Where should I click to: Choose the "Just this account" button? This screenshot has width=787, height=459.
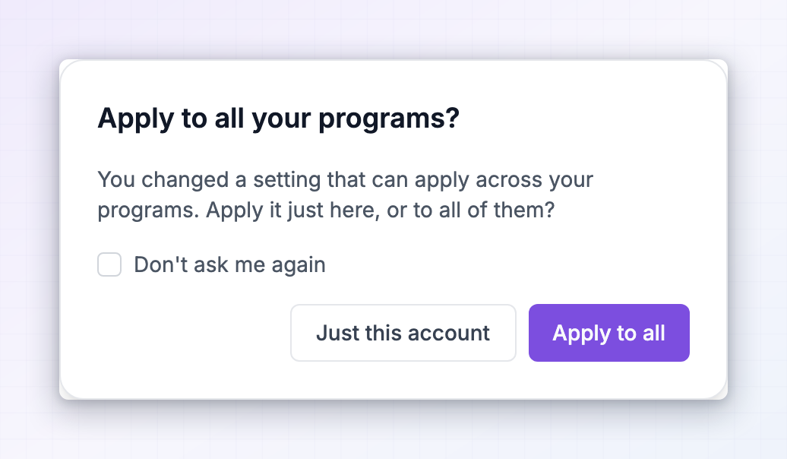point(403,332)
